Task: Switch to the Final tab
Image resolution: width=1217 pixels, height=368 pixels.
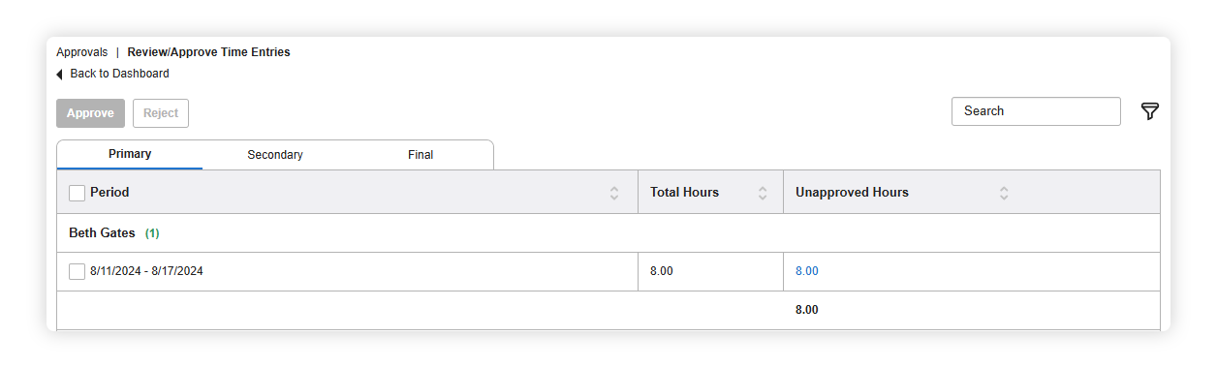Action: point(421,155)
